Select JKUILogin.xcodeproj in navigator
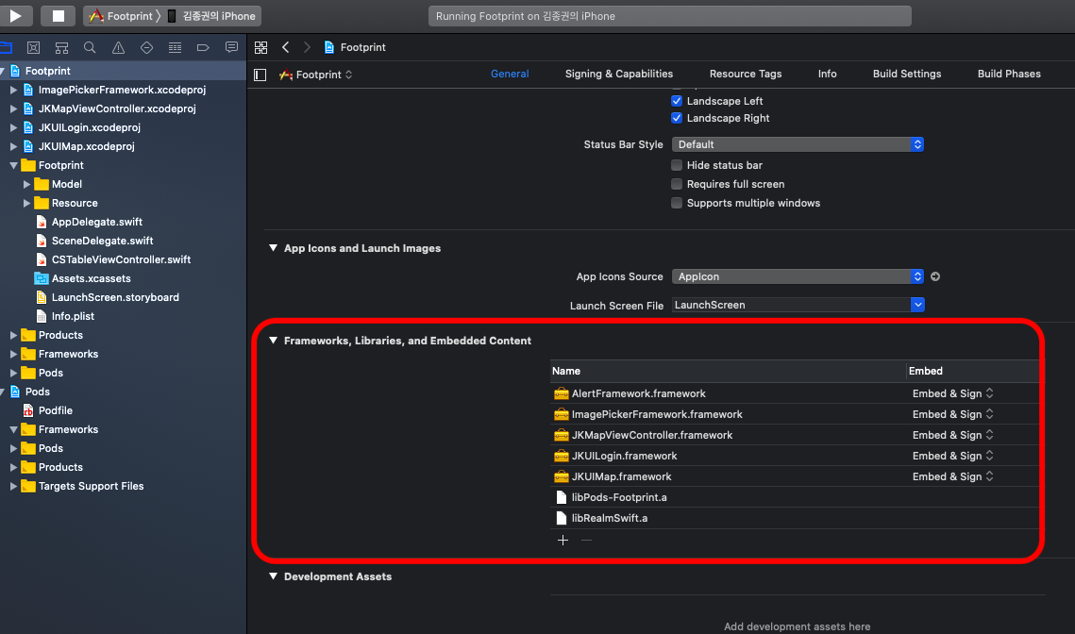Screen dimensions: 1075x634 tap(89, 127)
